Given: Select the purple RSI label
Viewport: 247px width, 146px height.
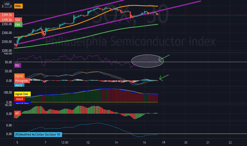Looking at the screenshot, I should 17,65.
